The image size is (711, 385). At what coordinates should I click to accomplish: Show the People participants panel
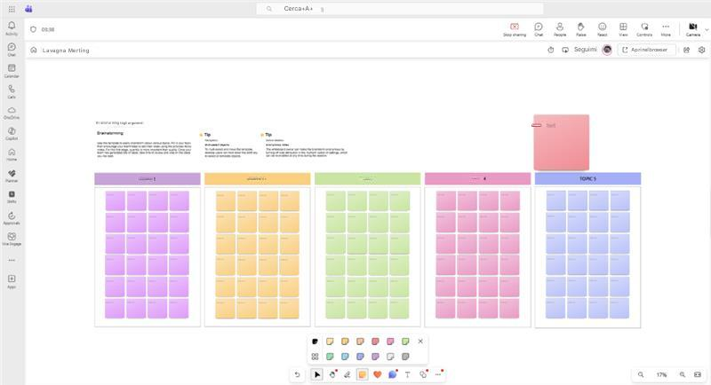click(x=560, y=30)
